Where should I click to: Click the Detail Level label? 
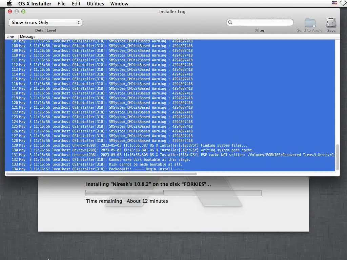click(x=46, y=30)
